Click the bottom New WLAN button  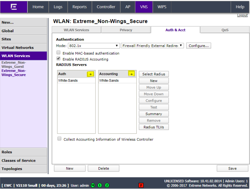(70, 168)
